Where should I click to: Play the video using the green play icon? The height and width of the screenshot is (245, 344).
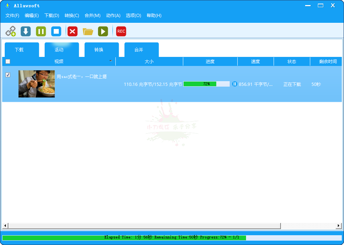click(x=103, y=31)
